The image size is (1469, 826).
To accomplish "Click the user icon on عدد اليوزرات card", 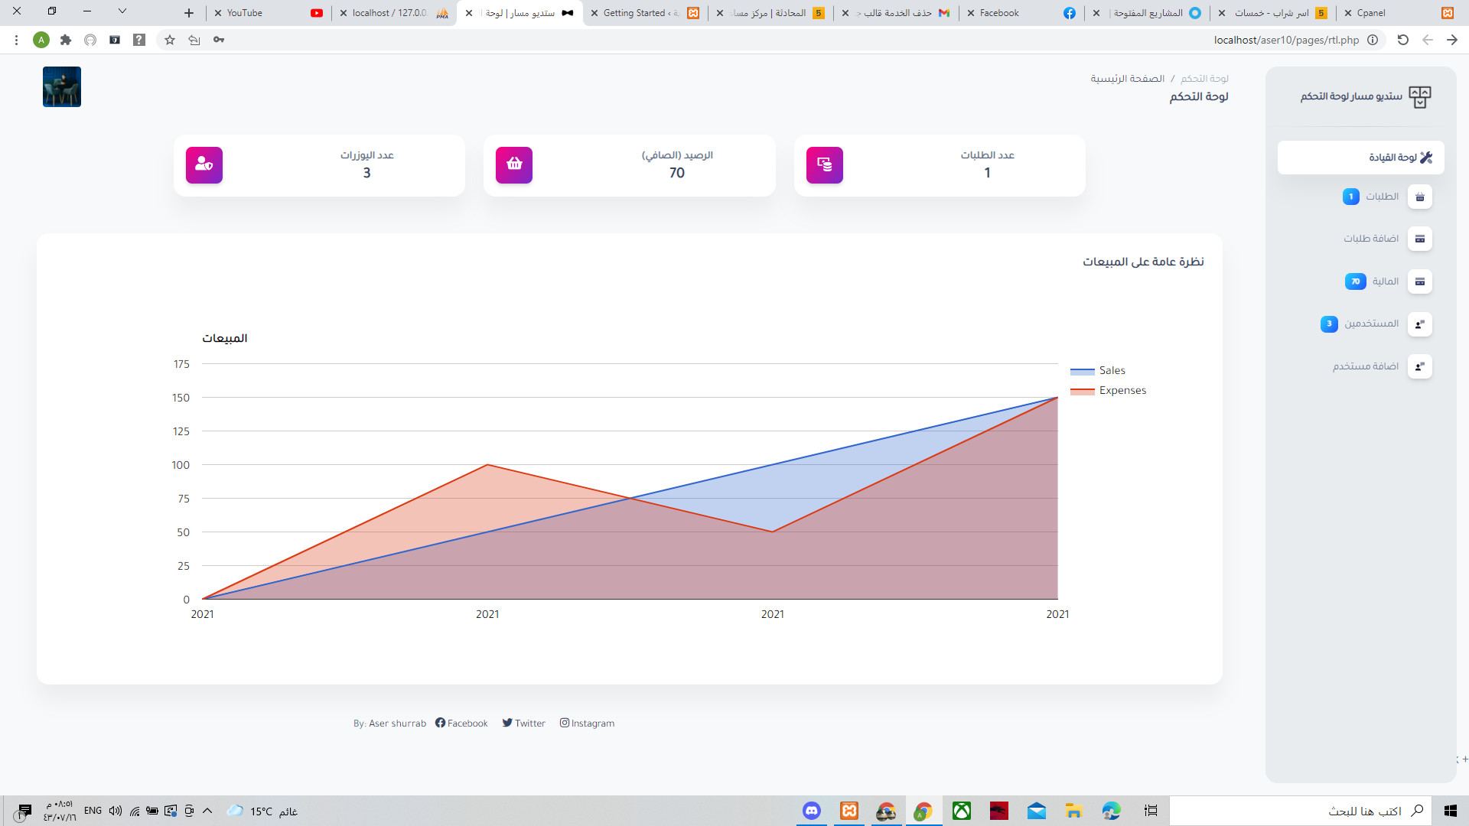I will (x=204, y=164).
